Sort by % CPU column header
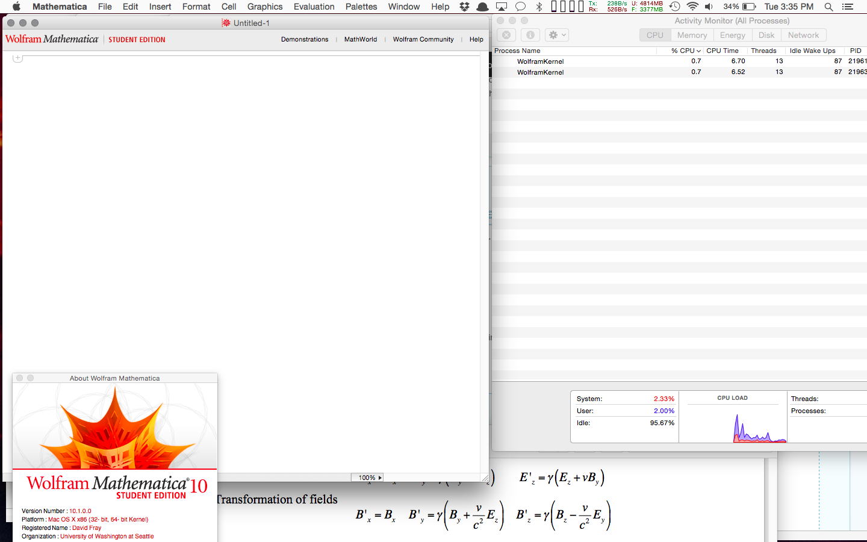Image resolution: width=867 pixels, height=542 pixels. click(685, 51)
